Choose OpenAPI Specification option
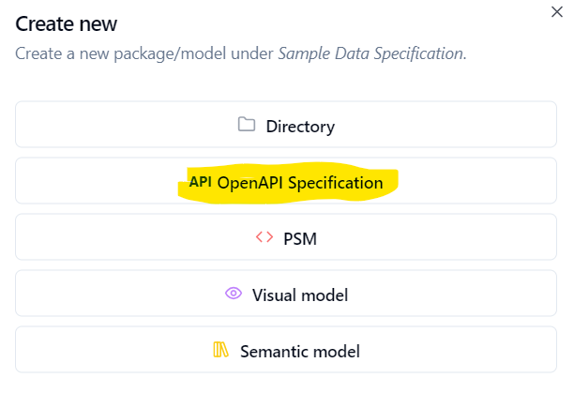 287,182
